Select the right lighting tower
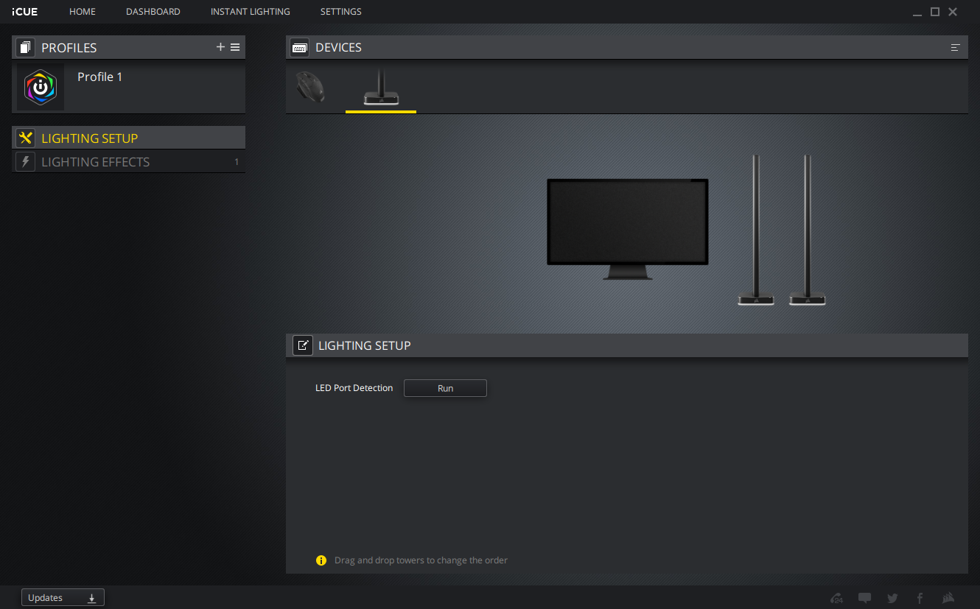The width and height of the screenshot is (980, 609). 808,230
